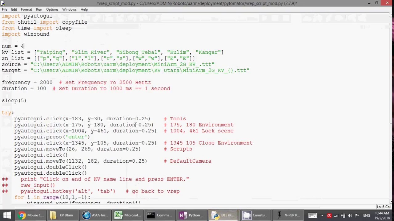Open battery status tray icon

click(x=343, y=215)
